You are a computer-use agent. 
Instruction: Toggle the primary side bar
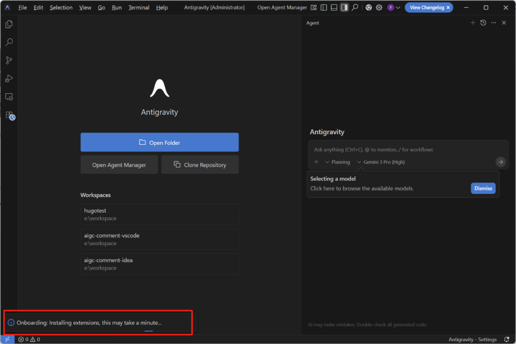tap(324, 7)
